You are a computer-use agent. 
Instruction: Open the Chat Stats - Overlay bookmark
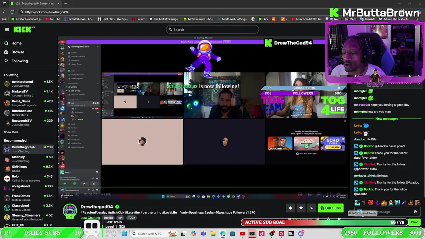(113, 19)
